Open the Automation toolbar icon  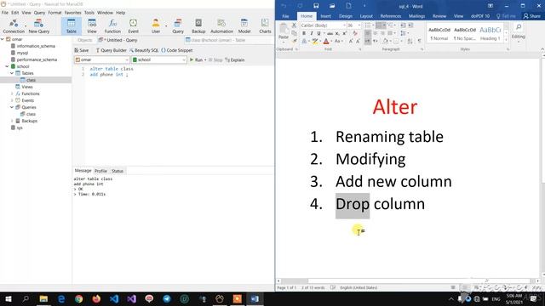(x=221, y=26)
